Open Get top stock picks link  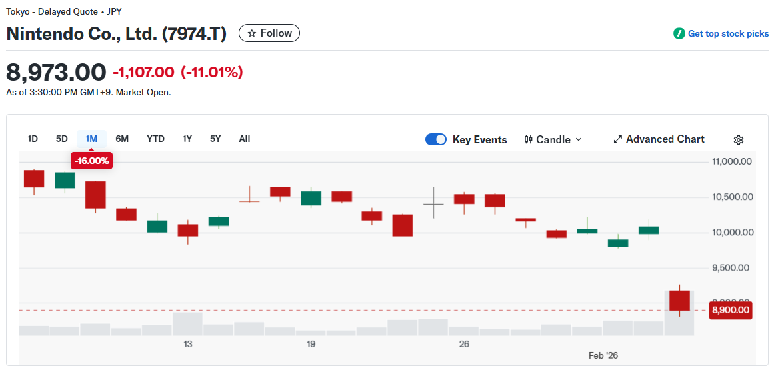(728, 33)
